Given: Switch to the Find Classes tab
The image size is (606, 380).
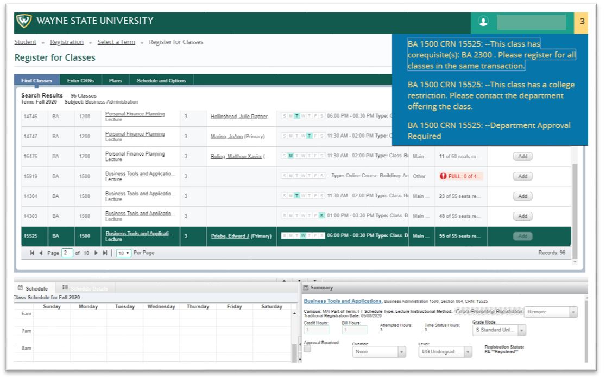Looking at the screenshot, I should pyautogui.click(x=37, y=81).
